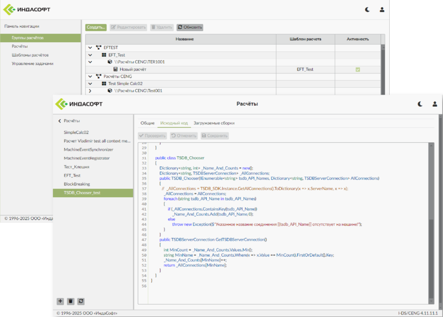Screen dimensions: 443x317
Task: Delete calculation with trash icon button
Action: tap(70, 301)
